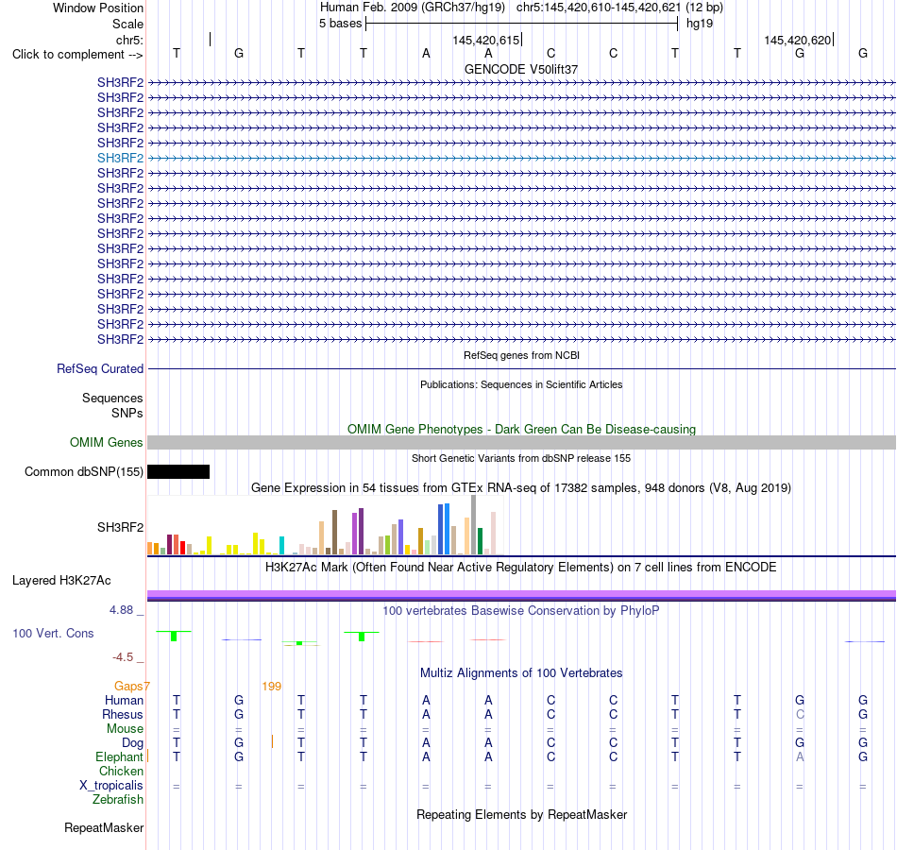Open the GTEx Gene Expression in 54 tissues title
This screenshot has width=897, height=850.
click(x=521, y=487)
